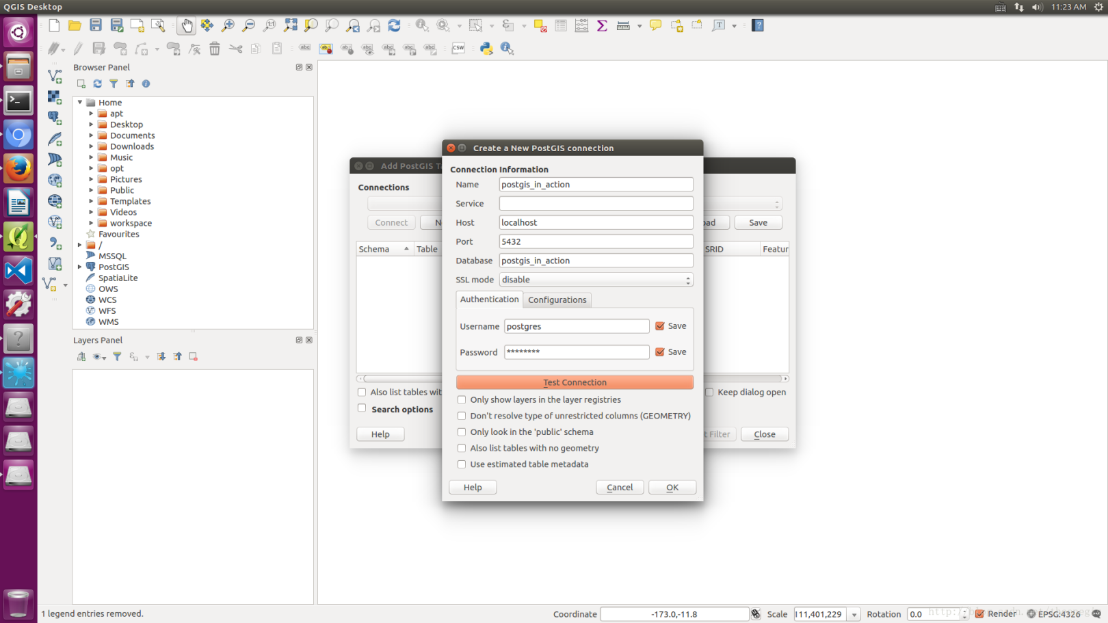Image resolution: width=1108 pixels, height=623 pixels.
Task: Click Close in Add PostGIS Table window
Action: point(765,434)
